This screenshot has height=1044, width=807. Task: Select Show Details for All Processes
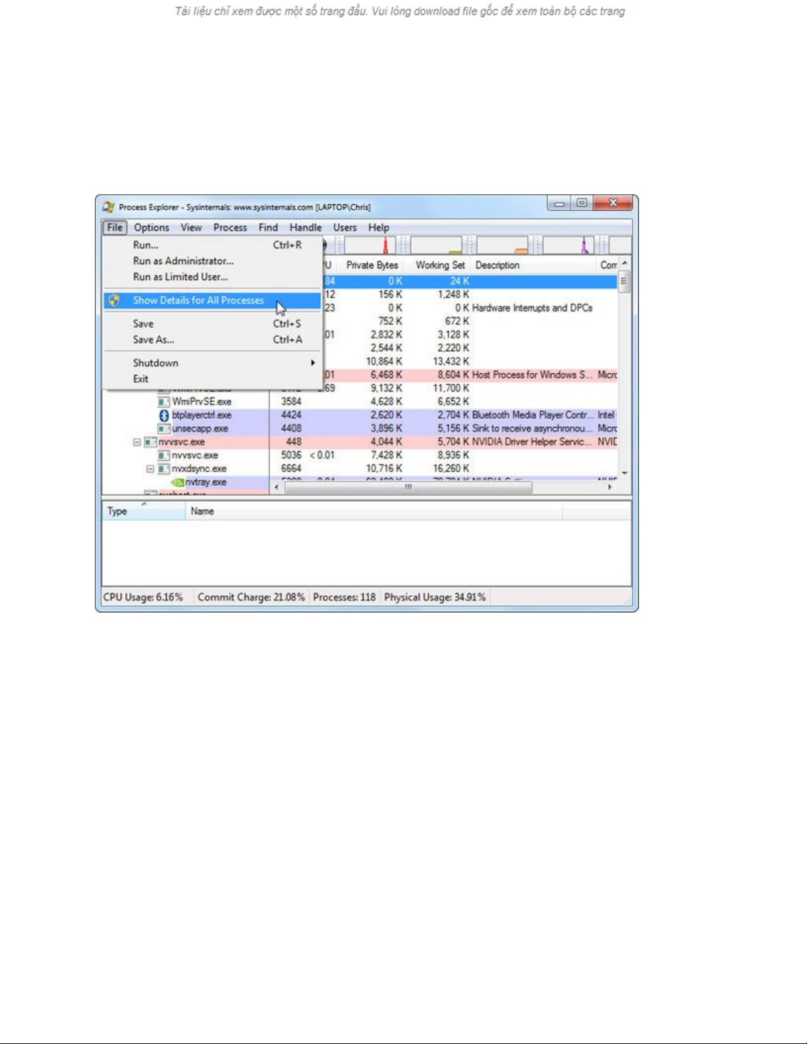[x=198, y=300]
